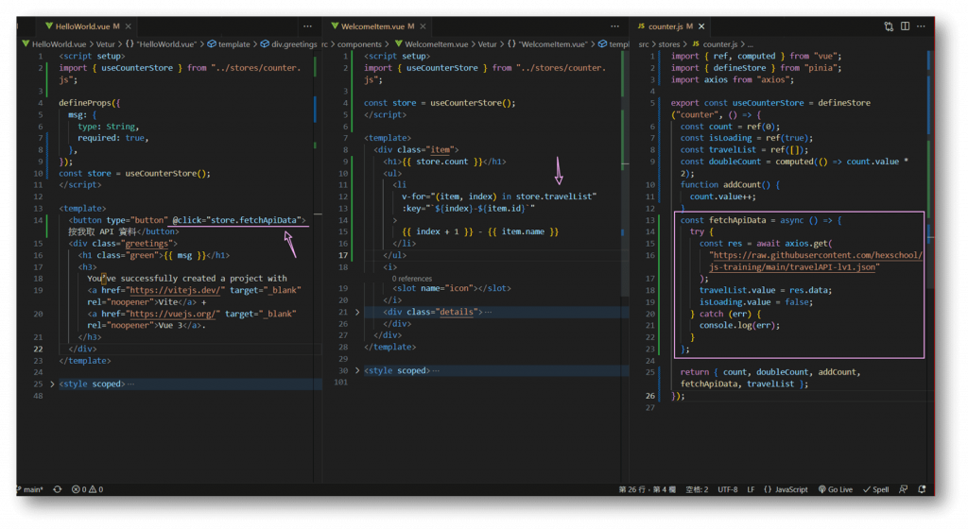Viewport: 968px width, 529px height.
Task: Open More Actions in the counter.js editor group
Action: pyautogui.click(x=922, y=26)
